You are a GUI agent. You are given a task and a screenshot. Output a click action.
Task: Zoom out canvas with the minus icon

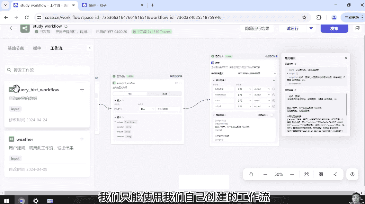pyautogui.click(x=265, y=174)
